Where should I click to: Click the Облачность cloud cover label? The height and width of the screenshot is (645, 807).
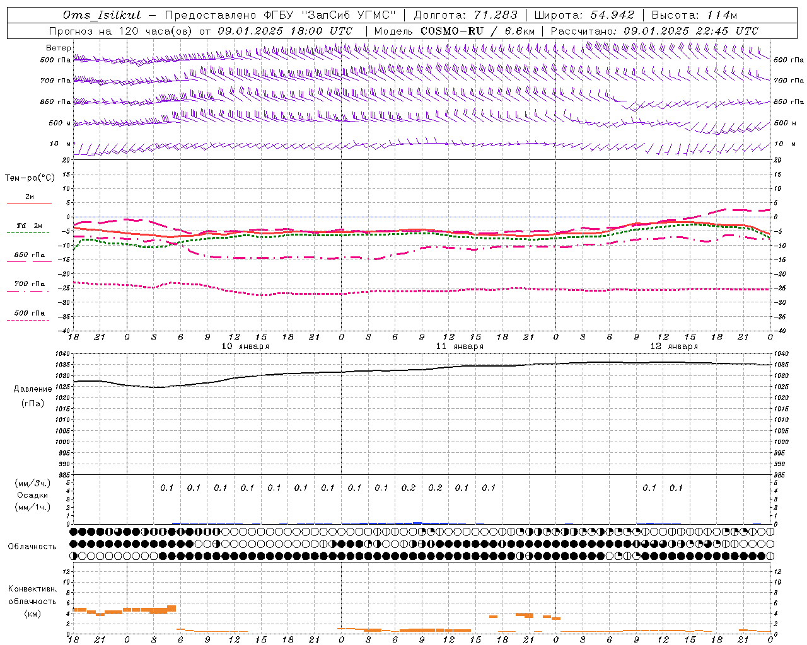(32, 546)
